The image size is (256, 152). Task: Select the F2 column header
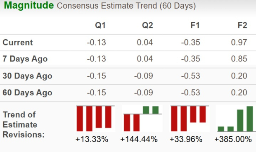pos(242,25)
